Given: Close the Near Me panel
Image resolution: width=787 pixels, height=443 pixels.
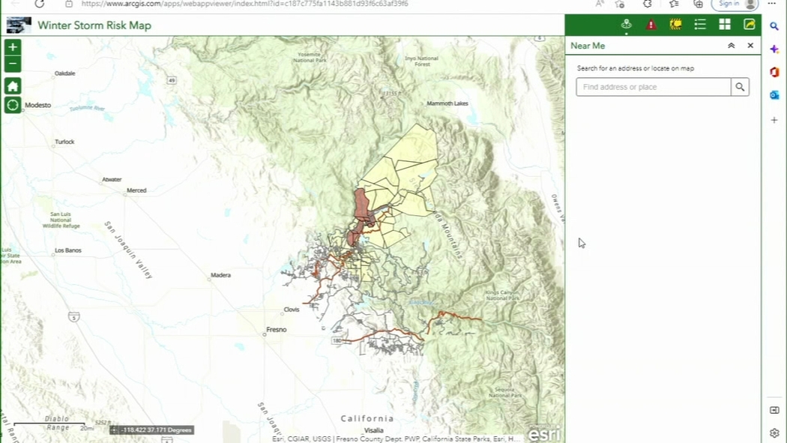Looking at the screenshot, I should coord(750,46).
